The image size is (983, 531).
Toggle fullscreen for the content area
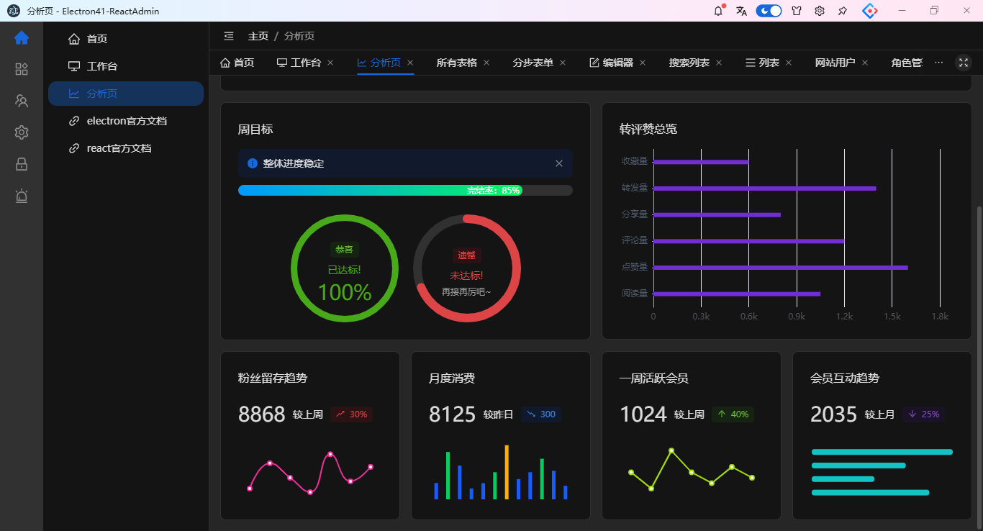tap(964, 63)
